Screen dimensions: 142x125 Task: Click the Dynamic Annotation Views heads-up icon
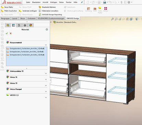coord(127,19)
